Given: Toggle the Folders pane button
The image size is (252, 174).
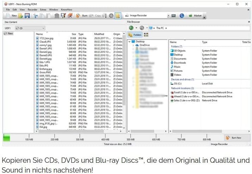Looking at the screenshot, I should (x=135, y=35).
